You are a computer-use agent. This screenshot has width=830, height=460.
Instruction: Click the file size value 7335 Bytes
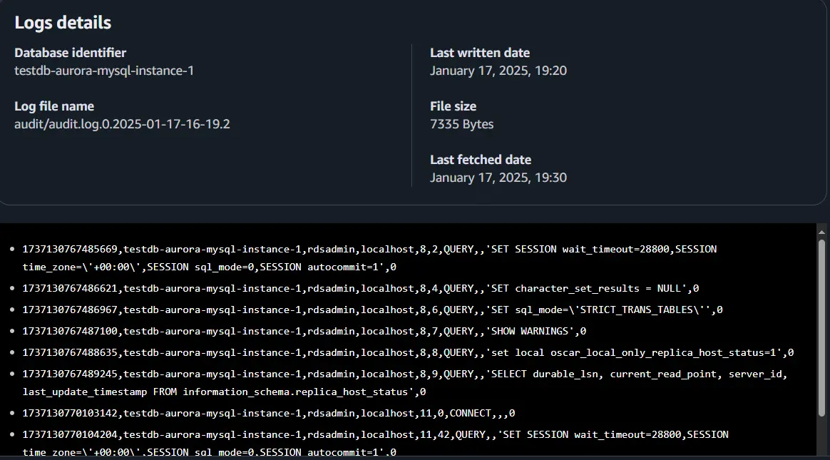click(461, 124)
